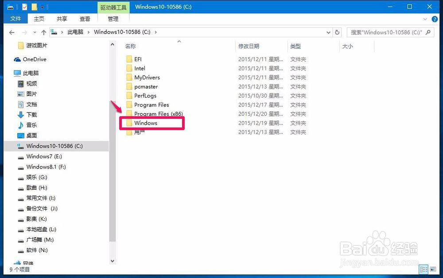Go back with the left arrow
This screenshot has width=443, height=278.
(12, 32)
